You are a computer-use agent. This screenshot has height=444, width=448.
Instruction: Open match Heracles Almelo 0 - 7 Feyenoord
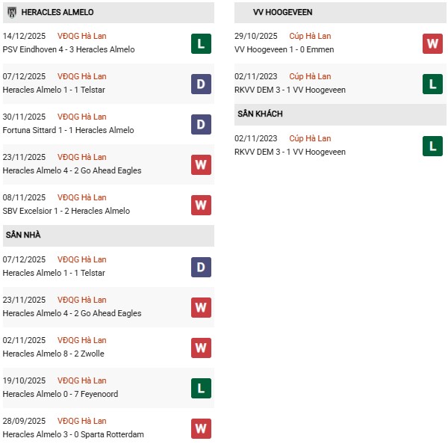60,394
